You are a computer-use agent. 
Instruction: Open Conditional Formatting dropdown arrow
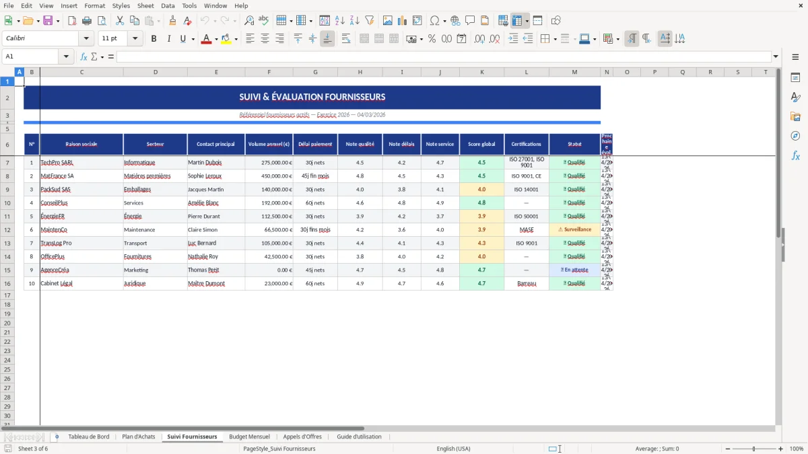(617, 39)
